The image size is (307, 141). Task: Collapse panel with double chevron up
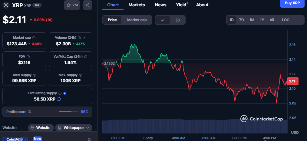[89, 139]
